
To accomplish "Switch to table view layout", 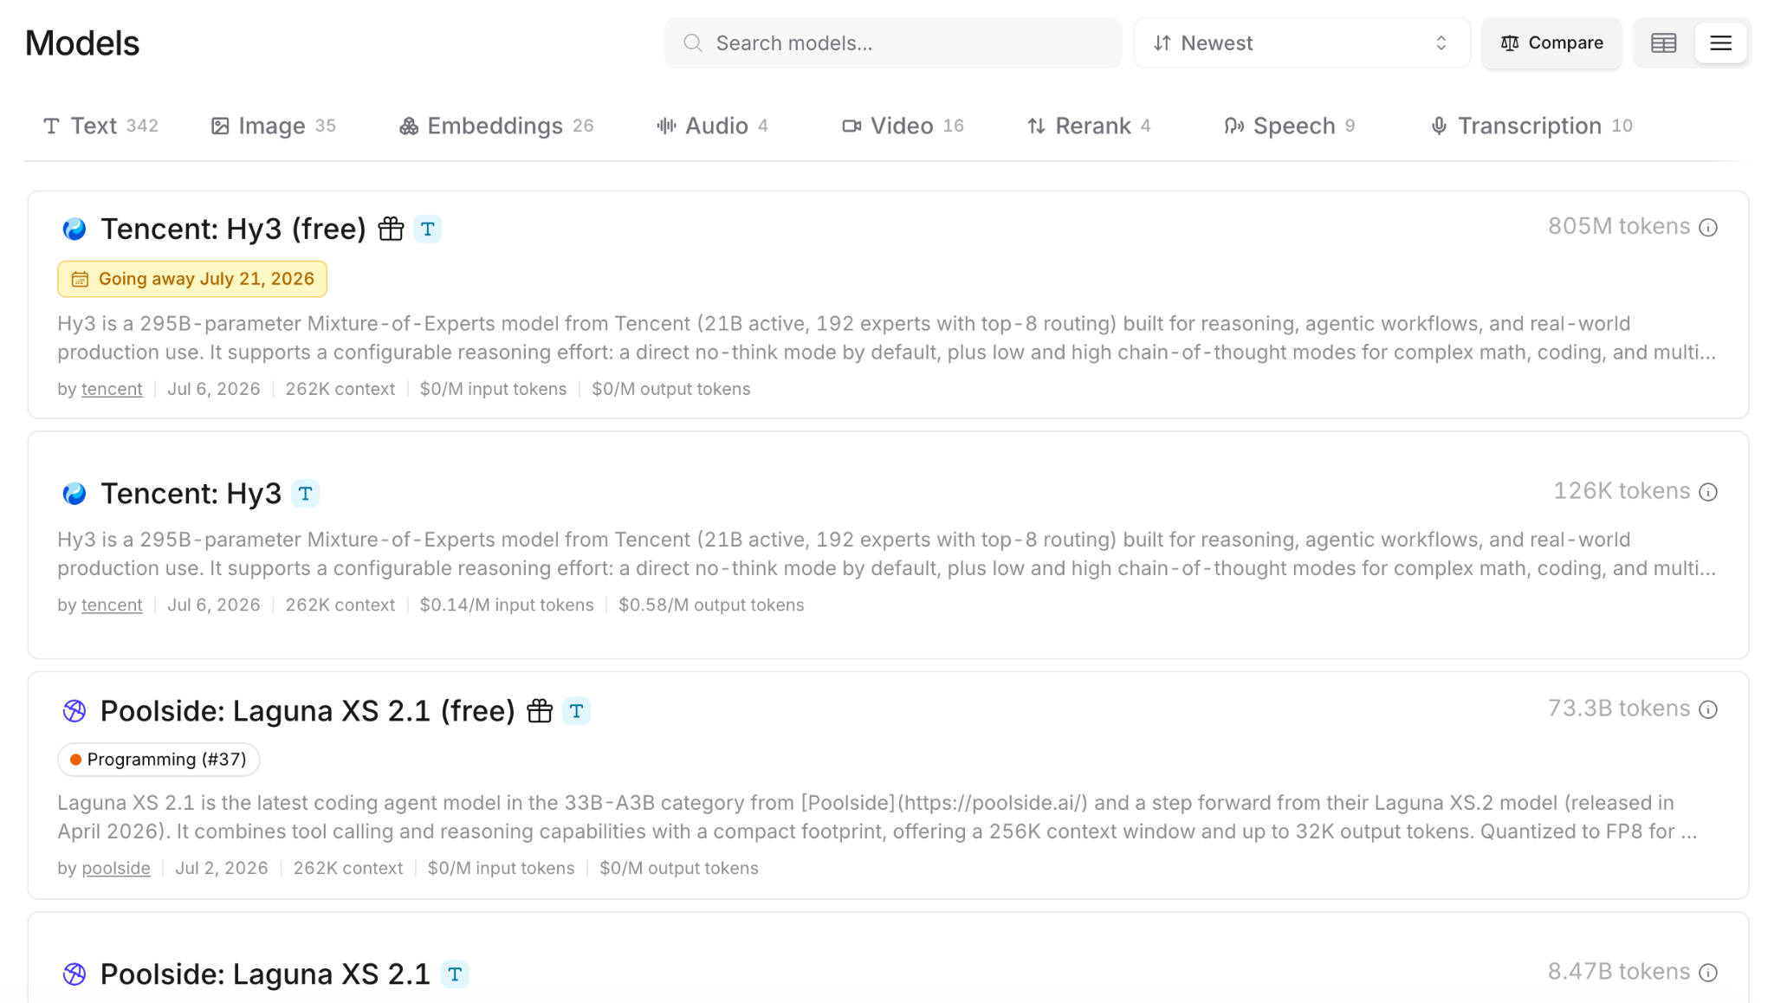I will tap(1663, 42).
